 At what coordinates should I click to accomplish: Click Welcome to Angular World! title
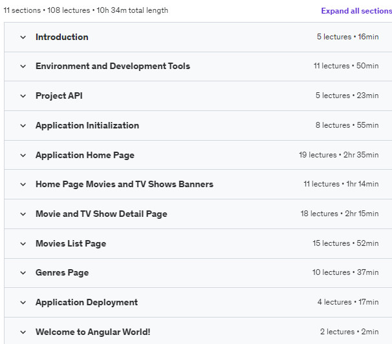93,332
